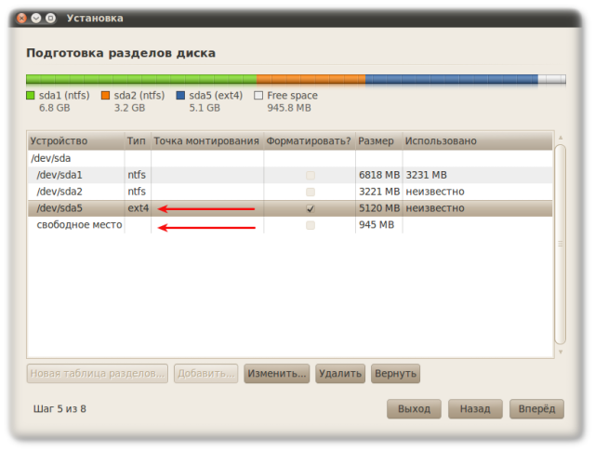Click the Удалить button
The image size is (595, 452).
[339, 374]
